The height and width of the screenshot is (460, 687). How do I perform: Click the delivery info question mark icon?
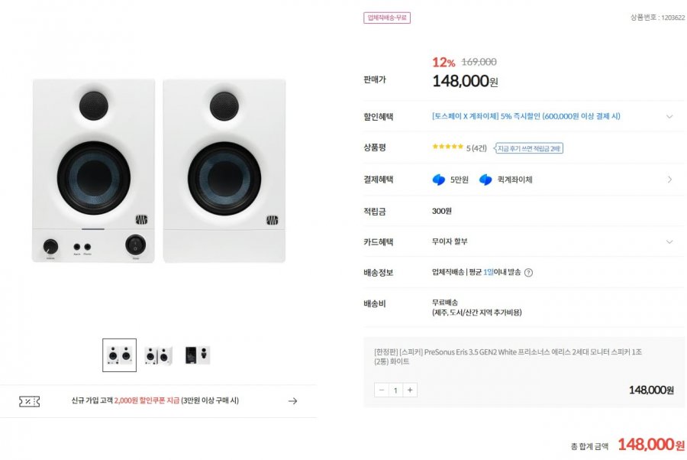(528, 272)
